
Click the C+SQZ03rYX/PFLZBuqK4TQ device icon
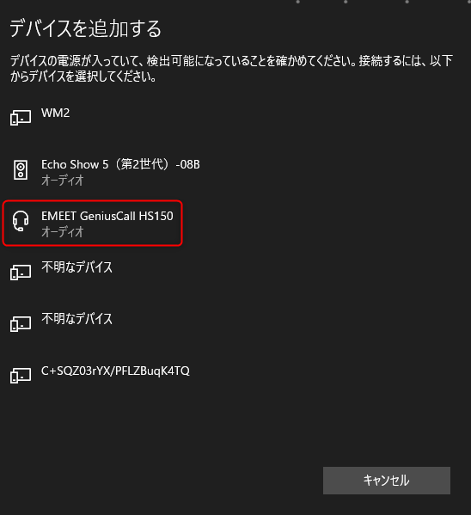[x=21, y=376]
